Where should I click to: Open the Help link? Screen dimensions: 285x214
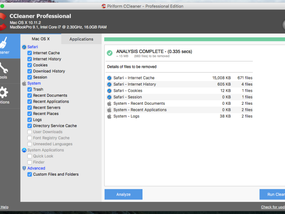click(4, 207)
